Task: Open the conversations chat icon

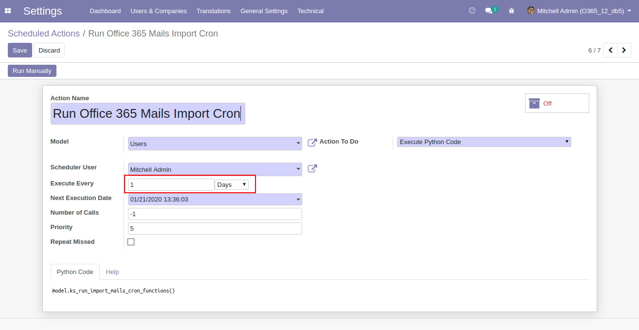Action: pyautogui.click(x=489, y=11)
